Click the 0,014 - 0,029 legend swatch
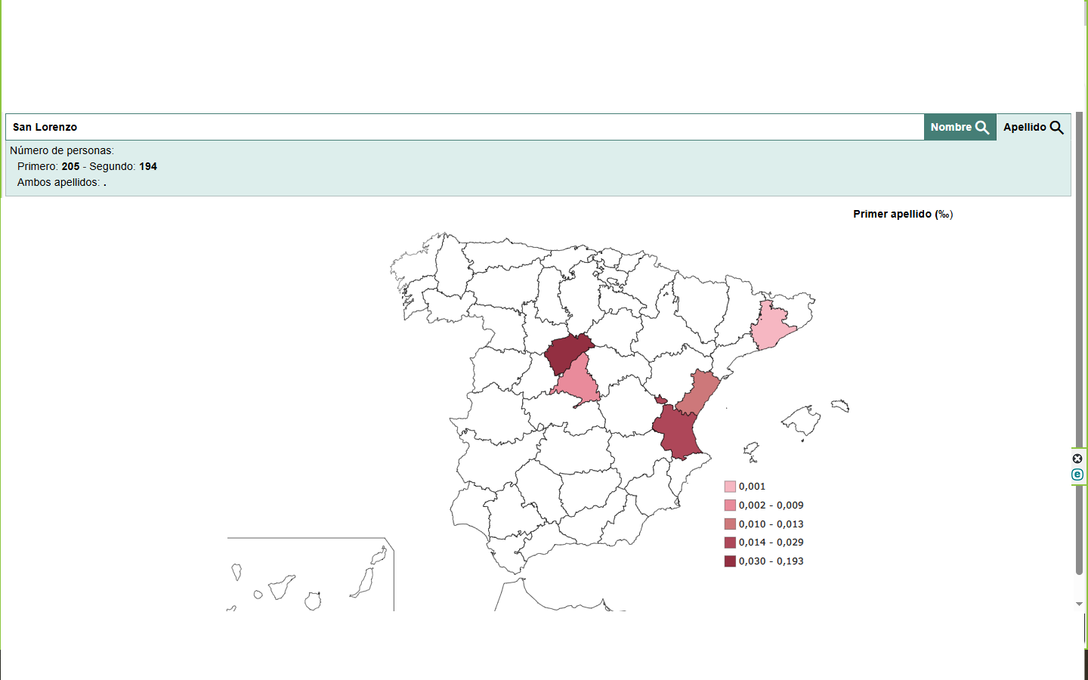This screenshot has height=680, width=1088. [x=730, y=542]
